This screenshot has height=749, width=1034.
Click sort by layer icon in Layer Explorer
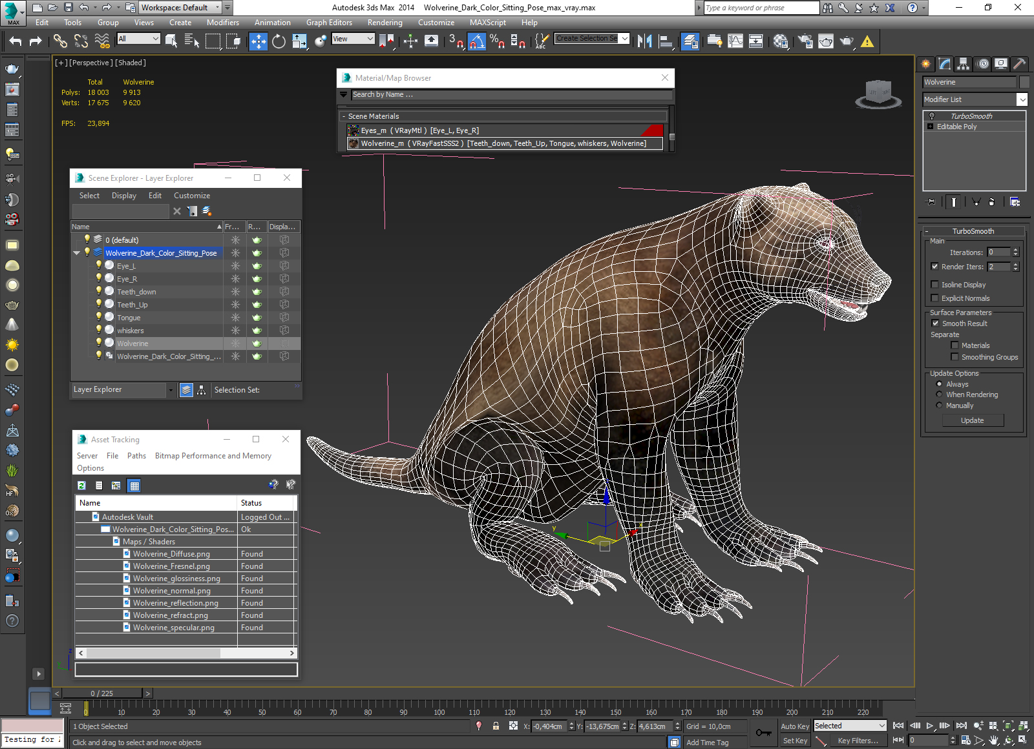pos(186,390)
